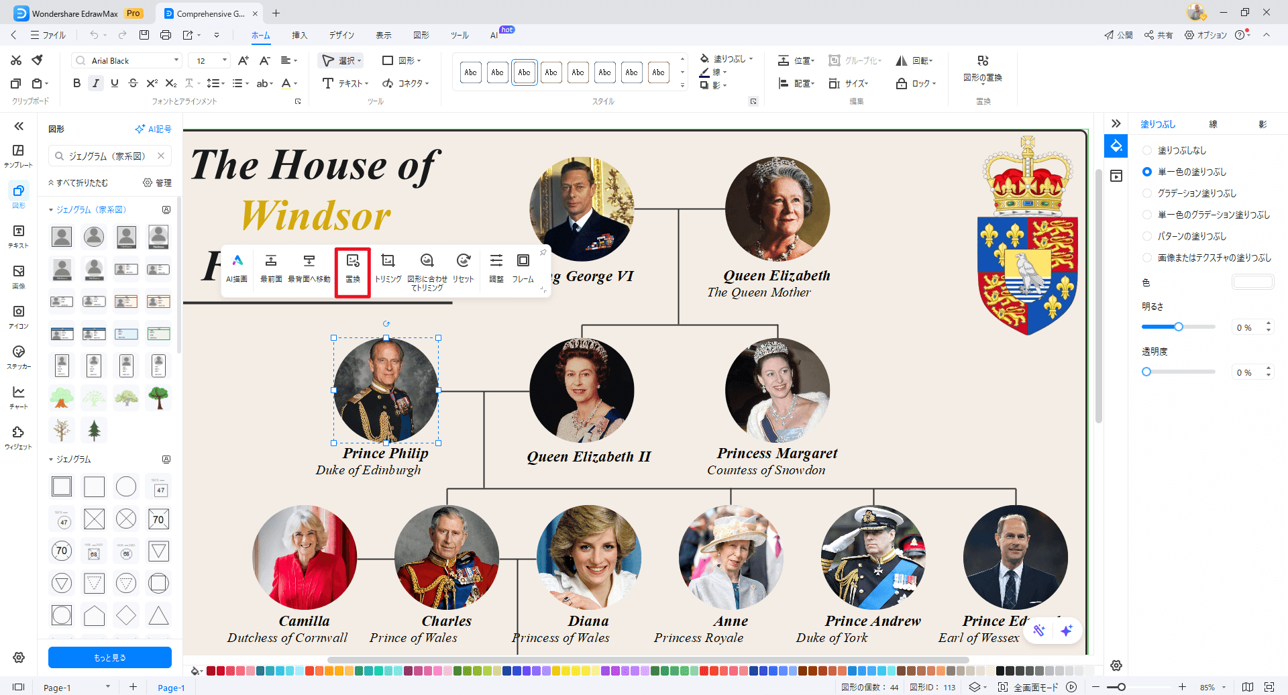Viewport: 1288px width, 695px height.
Task: Select the トリミング crop tool
Action: pyautogui.click(x=388, y=268)
